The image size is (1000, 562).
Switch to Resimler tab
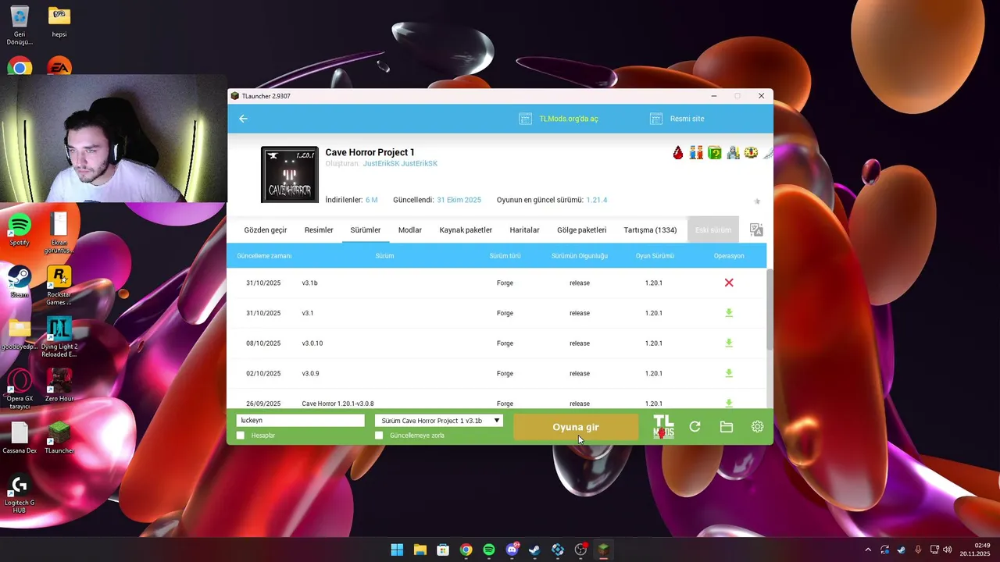click(319, 230)
